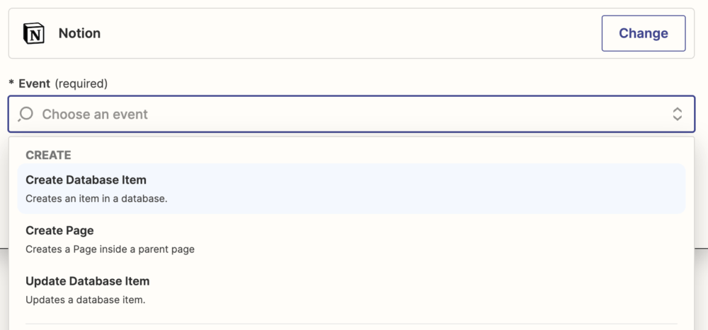Click 'Updates a database item.' description text

85,300
